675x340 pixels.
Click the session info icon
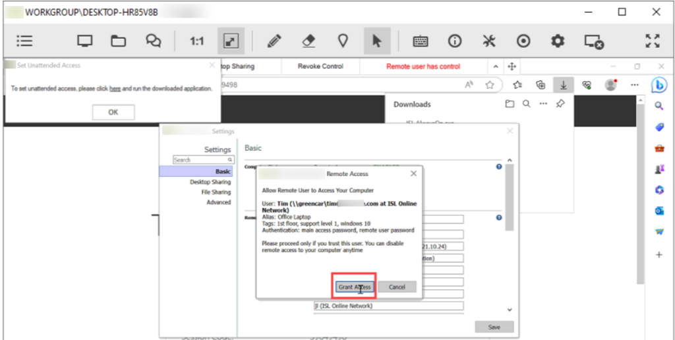coord(455,42)
